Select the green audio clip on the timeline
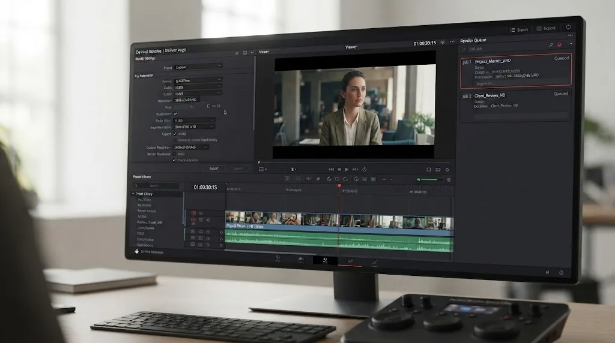615x343 pixels. coord(339,241)
